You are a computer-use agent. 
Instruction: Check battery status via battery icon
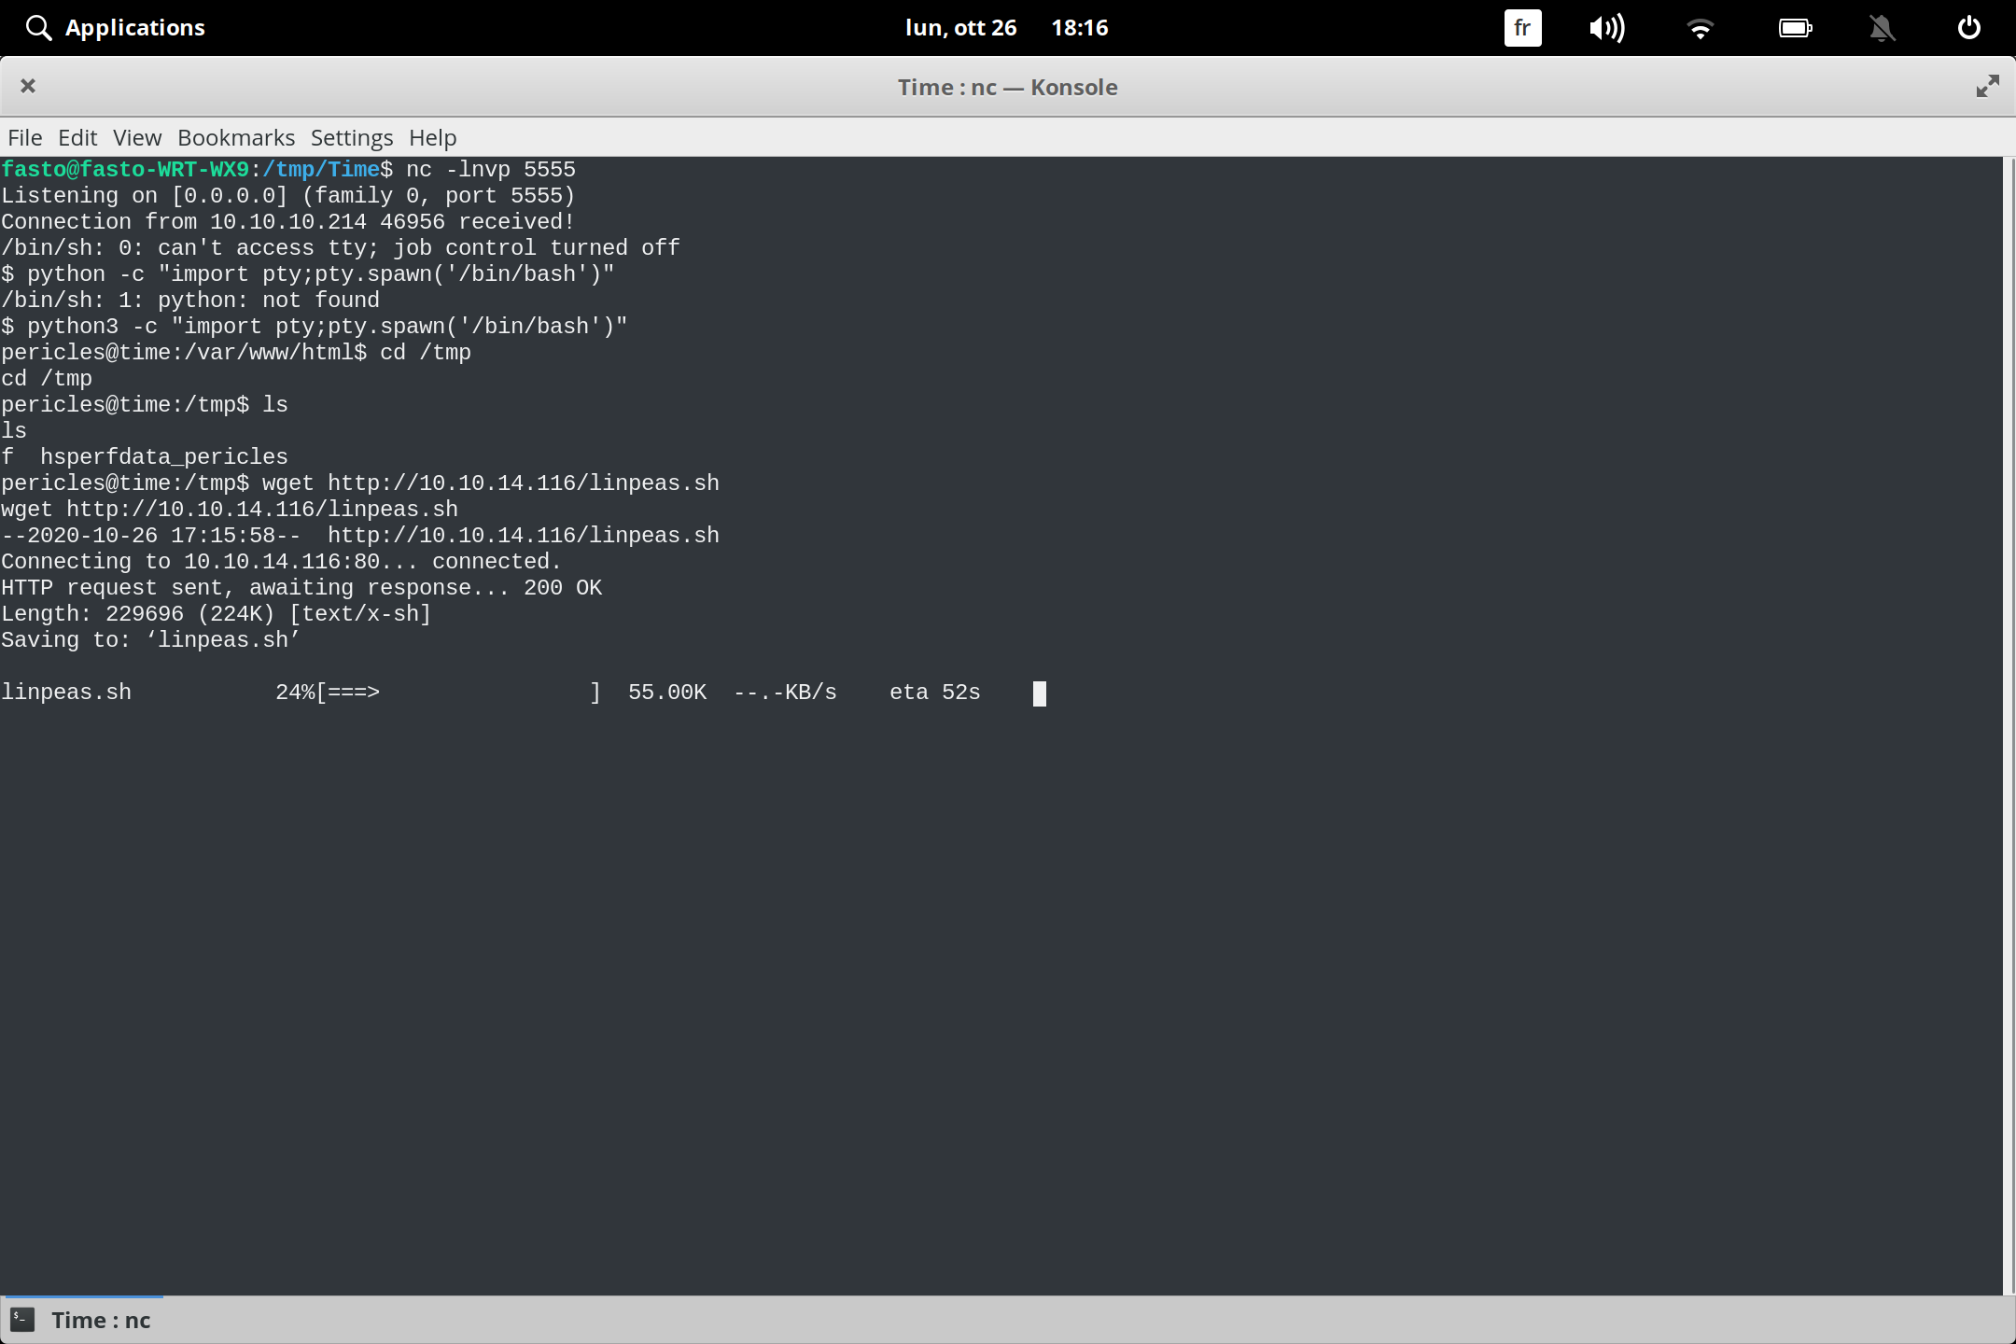pyautogui.click(x=1795, y=27)
